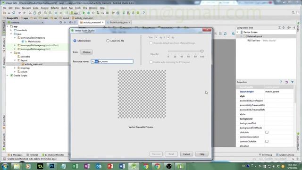The image size is (302, 170).
Task: Click the Open folder toolbar icon
Action: tap(4, 13)
